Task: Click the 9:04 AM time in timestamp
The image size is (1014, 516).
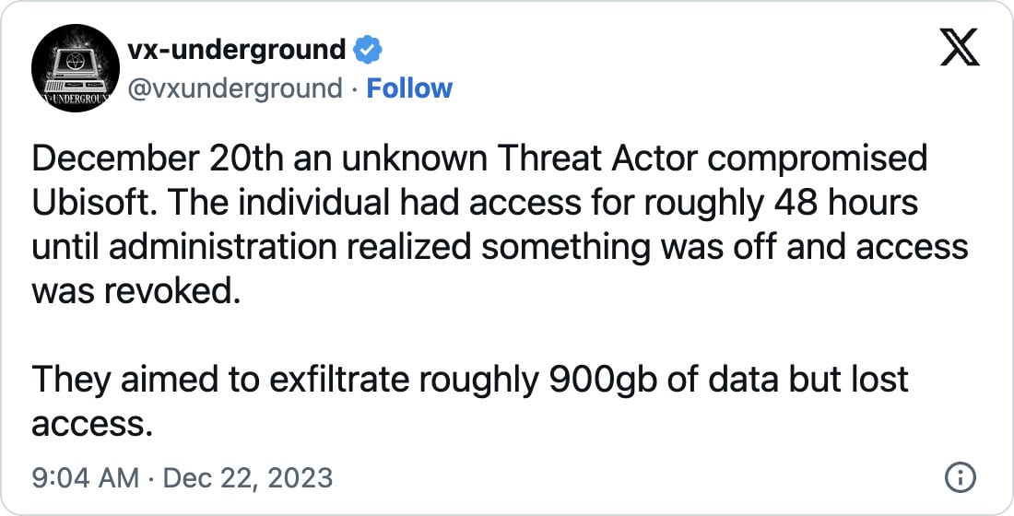Action: click(85, 479)
